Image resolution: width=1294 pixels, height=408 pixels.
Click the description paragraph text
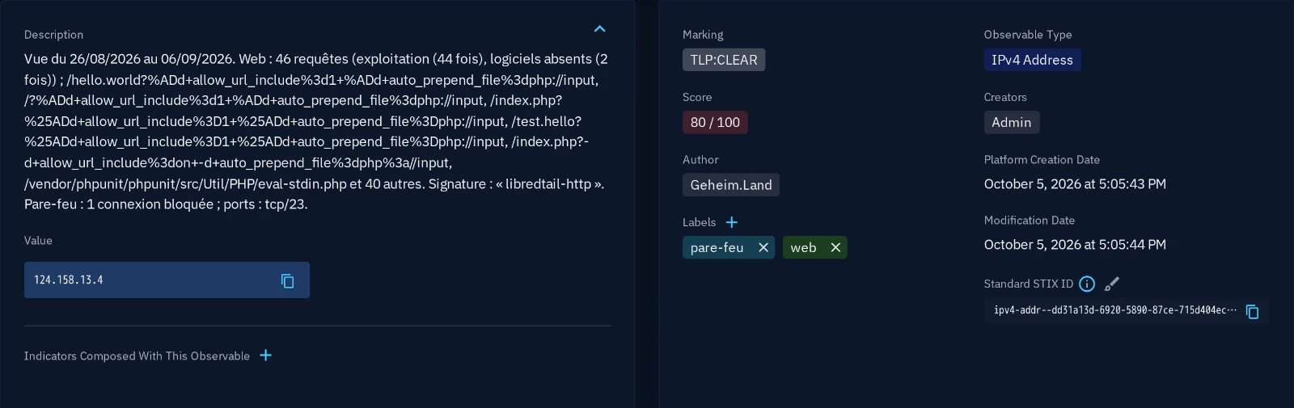click(x=316, y=132)
